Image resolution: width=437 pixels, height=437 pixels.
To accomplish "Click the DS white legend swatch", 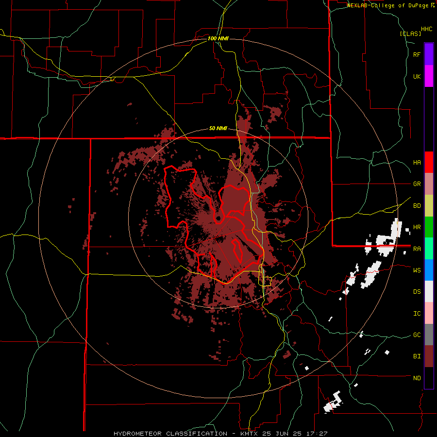I will 429,291.
